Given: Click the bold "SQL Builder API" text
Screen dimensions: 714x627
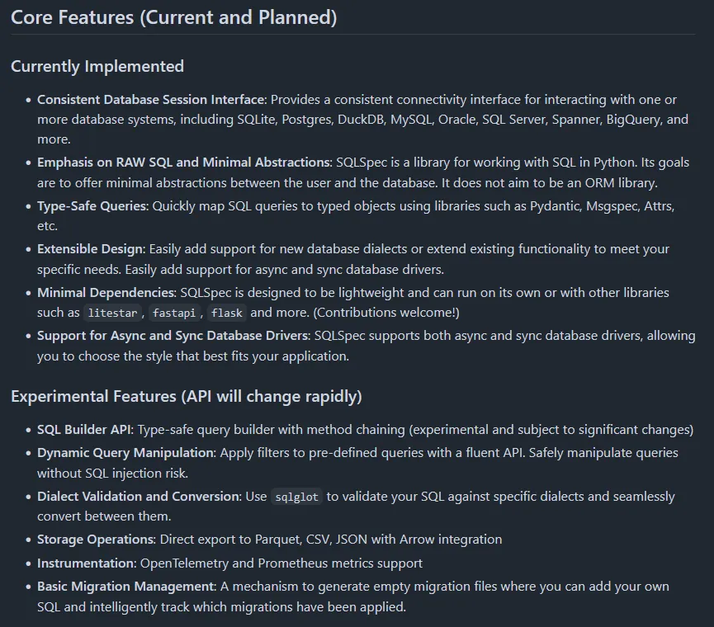Looking at the screenshot, I should point(84,429).
